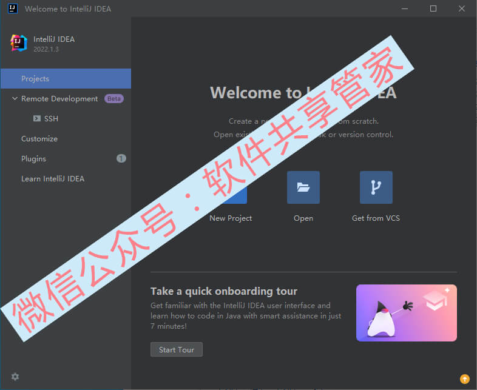Viewport: 477px width, 390px height.
Task: Click the Plugins update count badge
Action: pyautogui.click(x=121, y=158)
